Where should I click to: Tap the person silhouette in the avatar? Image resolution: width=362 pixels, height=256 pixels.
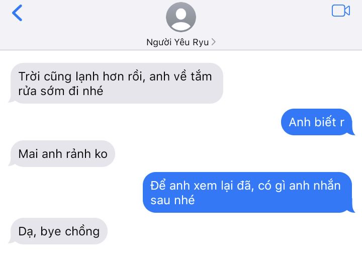click(x=181, y=19)
